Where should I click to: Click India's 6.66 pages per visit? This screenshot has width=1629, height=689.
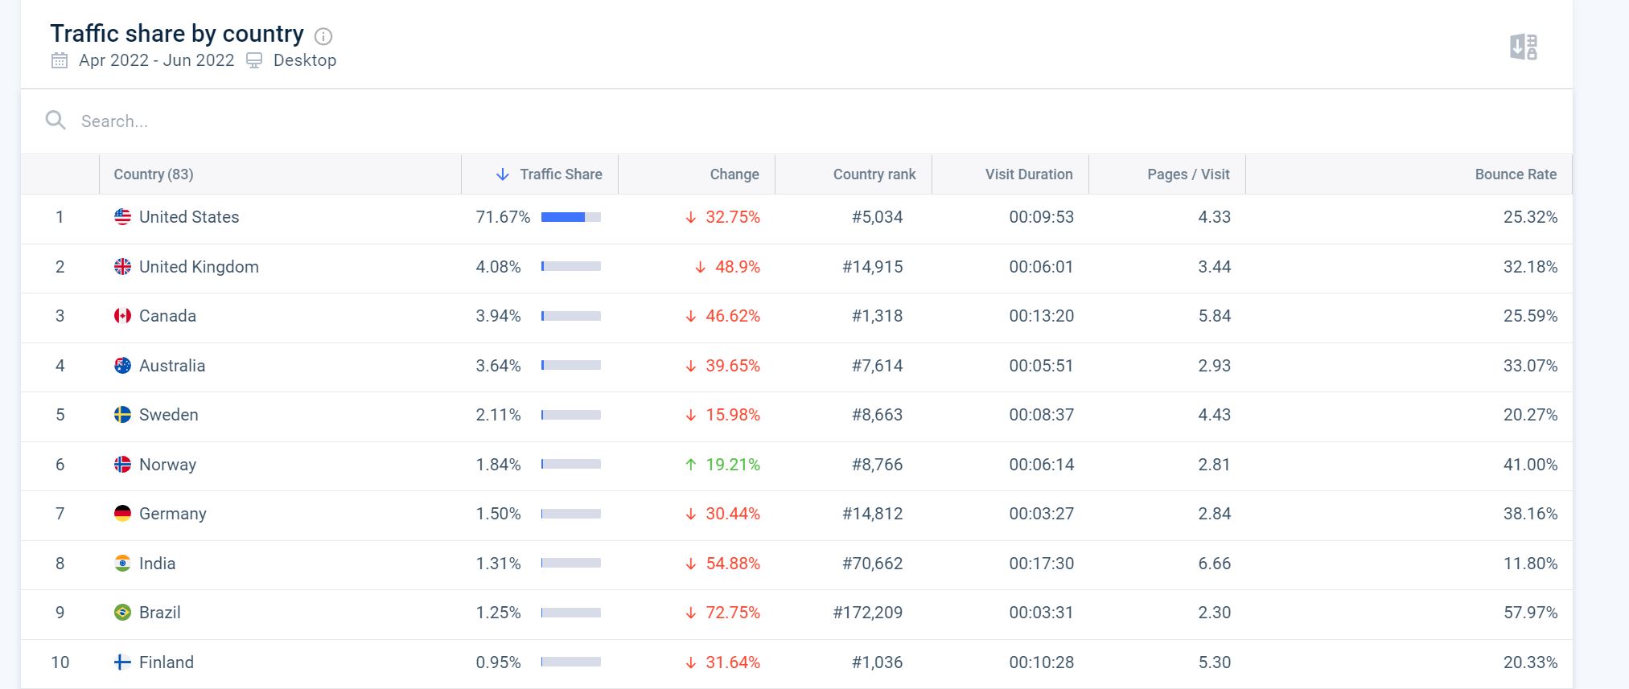1215,564
